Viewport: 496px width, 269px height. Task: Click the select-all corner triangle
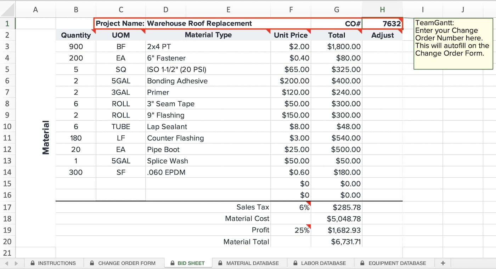tap(8, 10)
